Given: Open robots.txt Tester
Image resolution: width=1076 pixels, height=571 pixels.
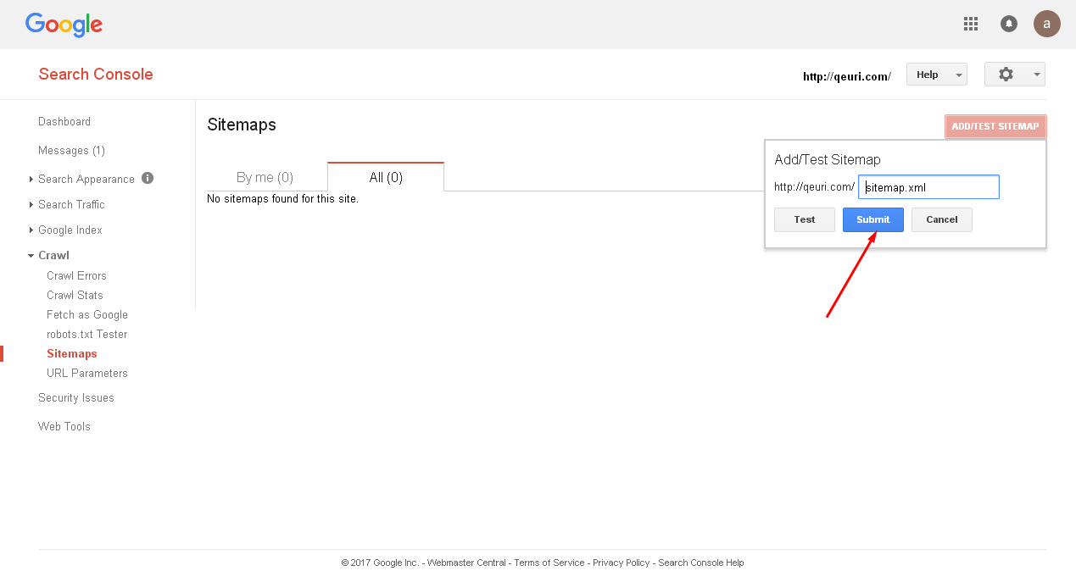Looking at the screenshot, I should pyautogui.click(x=86, y=334).
